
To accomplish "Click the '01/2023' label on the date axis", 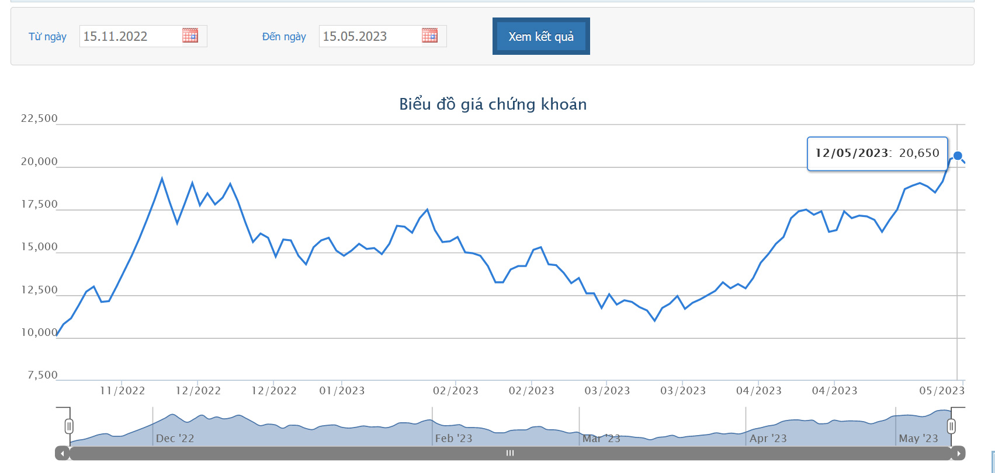I will point(342,391).
